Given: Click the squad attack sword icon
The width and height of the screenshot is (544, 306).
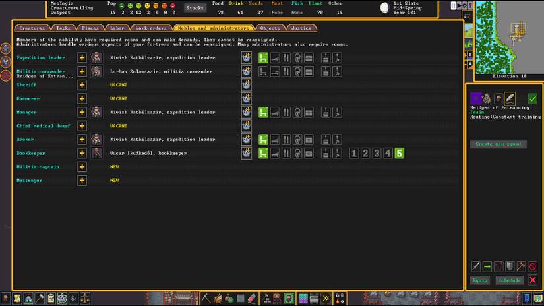Looking at the screenshot, I should pyautogui.click(x=475, y=266).
